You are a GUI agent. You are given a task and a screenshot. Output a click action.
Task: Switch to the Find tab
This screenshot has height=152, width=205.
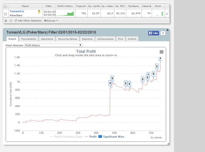(x=121, y=39)
